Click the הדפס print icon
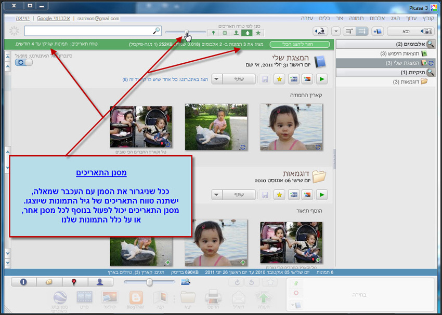This screenshot has width=442, height=315. point(213,299)
